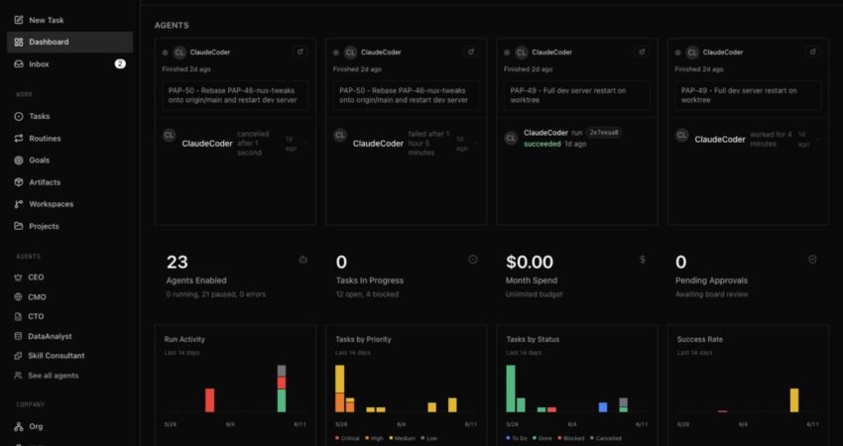Click the Org chart icon in sidebar
The height and width of the screenshot is (446, 843).
(19, 426)
